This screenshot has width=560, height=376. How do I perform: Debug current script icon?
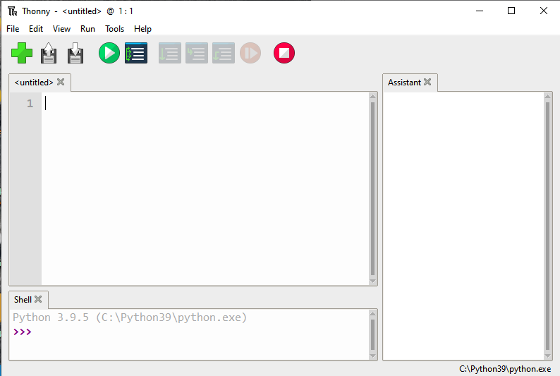click(136, 53)
